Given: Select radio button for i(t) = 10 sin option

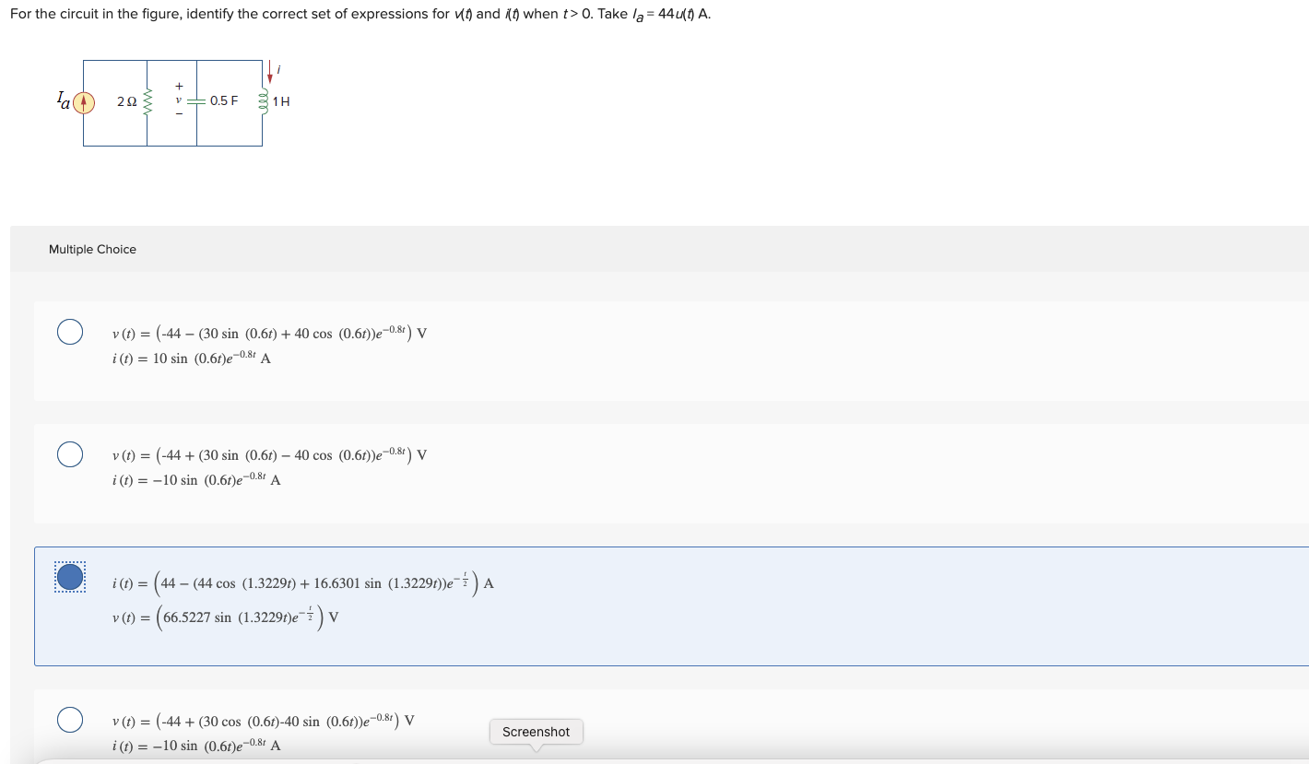Looking at the screenshot, I should (x=69, y=332).
